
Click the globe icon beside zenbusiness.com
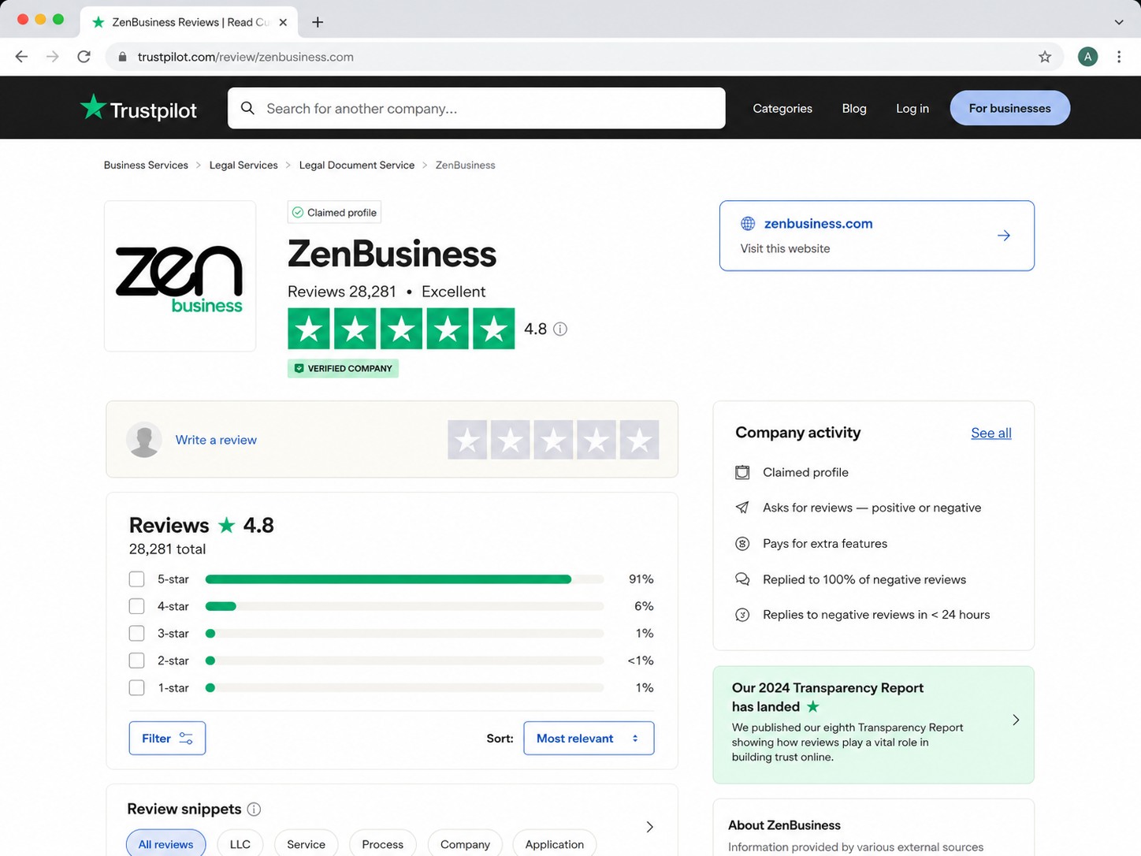coord(748,224)
